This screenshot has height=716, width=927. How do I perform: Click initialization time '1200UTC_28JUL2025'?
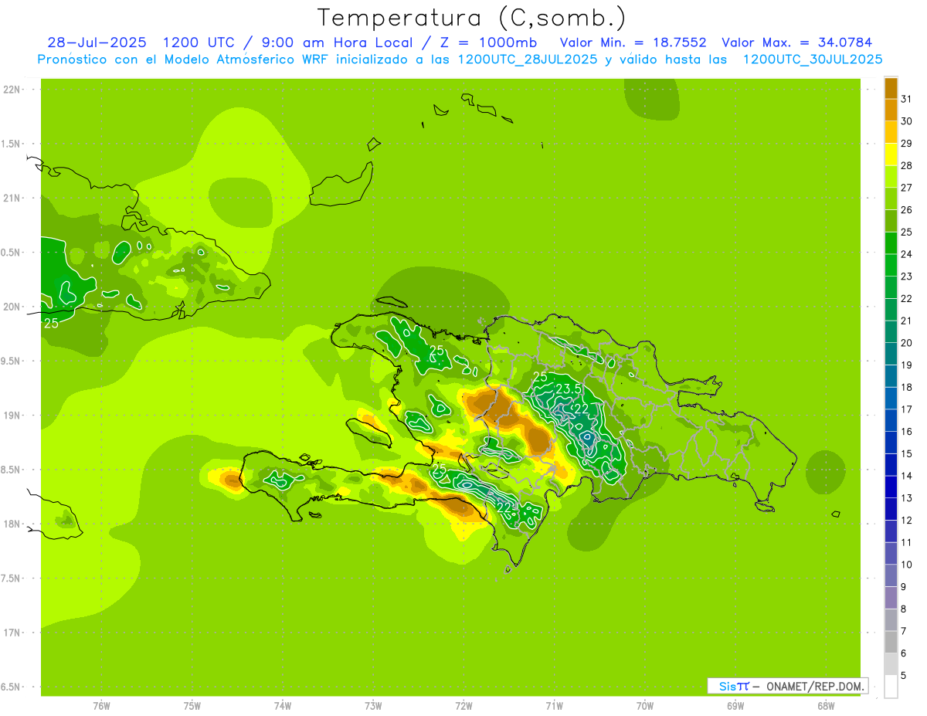pyautogui.click(x=528, y=59)
